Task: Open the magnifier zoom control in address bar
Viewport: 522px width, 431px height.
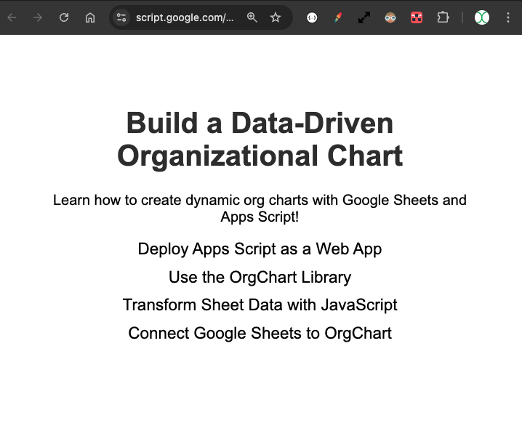Action: [252, 17]
